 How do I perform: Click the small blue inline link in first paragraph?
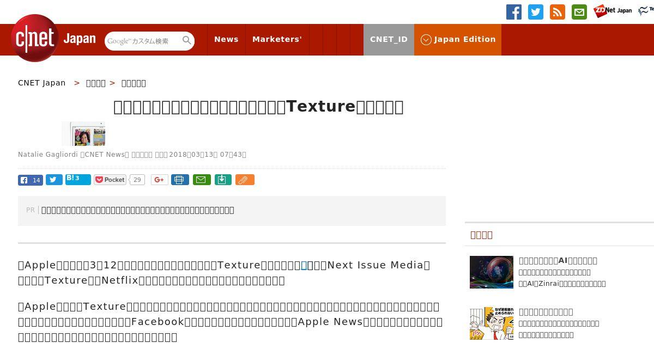(304, 265)
